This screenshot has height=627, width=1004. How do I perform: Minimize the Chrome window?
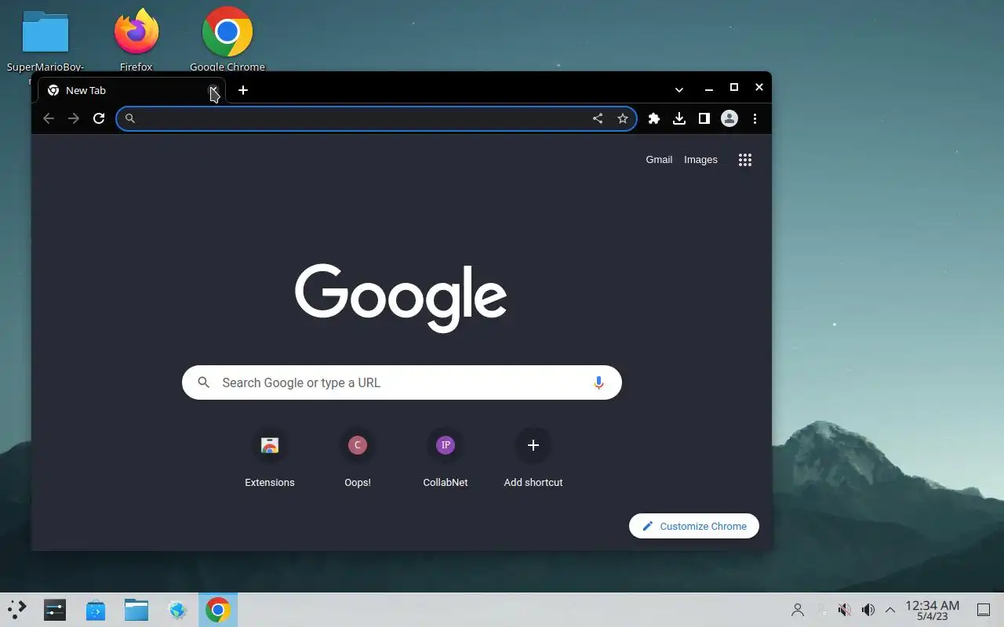coord(709,89)
